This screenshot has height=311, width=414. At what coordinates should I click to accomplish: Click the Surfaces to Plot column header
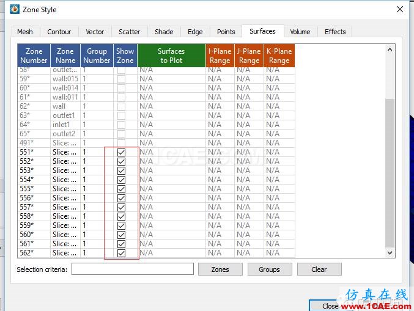171,56
